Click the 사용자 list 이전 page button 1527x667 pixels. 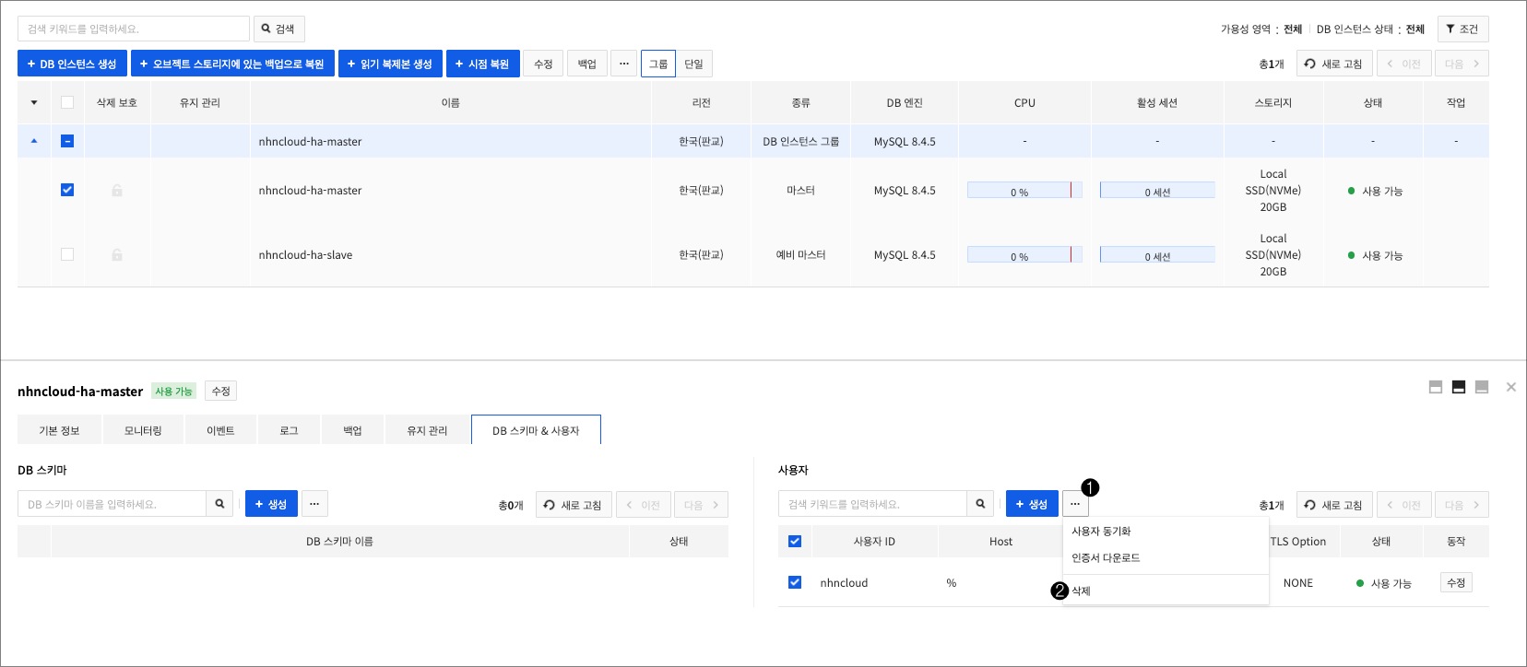tap(1404, 505)
